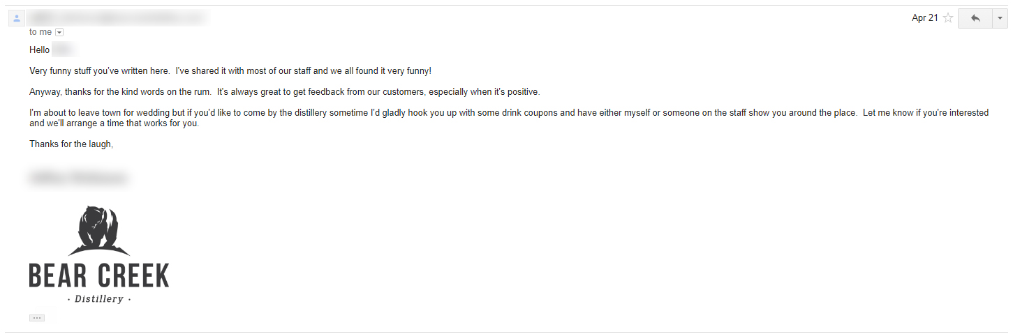This screenshot has height=334, width=1013.
Task: Reply using the arrow button
Action: click(975, 18)
